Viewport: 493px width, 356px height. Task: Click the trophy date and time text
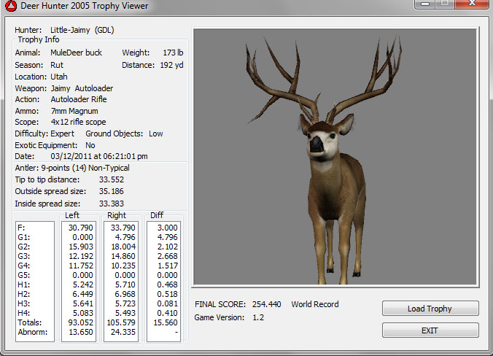[x=98, y=156]
